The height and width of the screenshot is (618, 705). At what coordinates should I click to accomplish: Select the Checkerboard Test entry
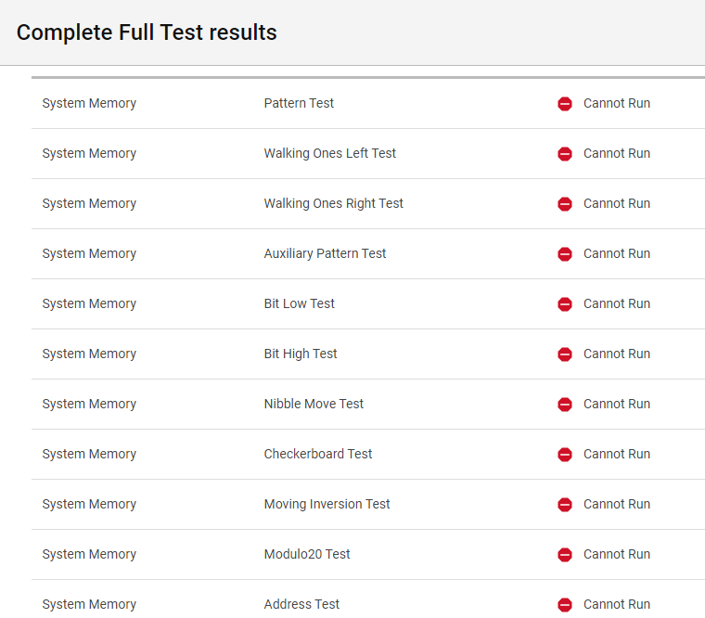318,454
